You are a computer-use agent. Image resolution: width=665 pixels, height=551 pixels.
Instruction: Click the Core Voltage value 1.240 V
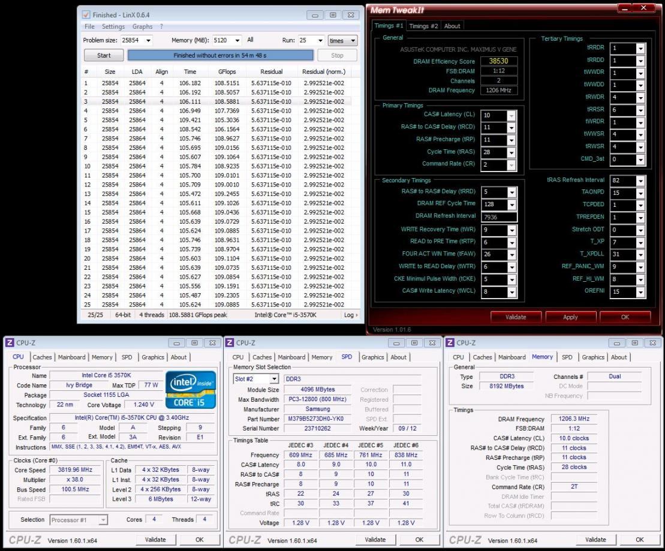click(143, 405)
